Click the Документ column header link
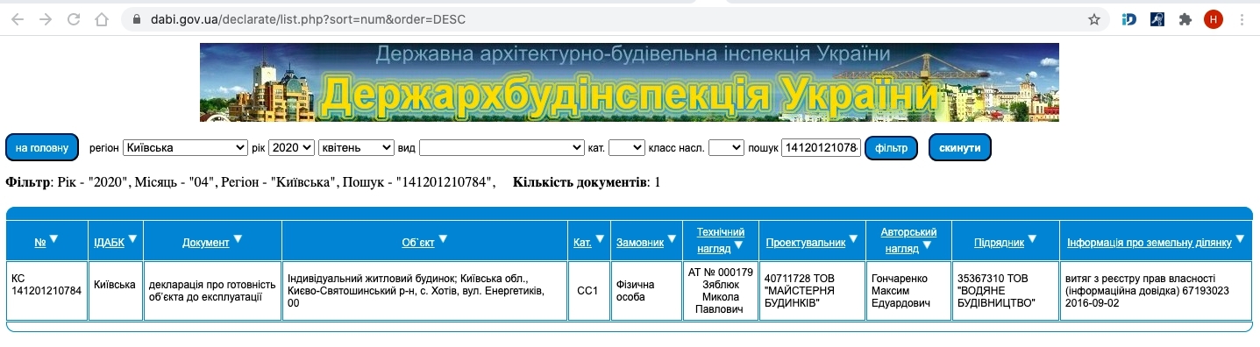This screenshot has width=1260, height=347. (206, 243)
